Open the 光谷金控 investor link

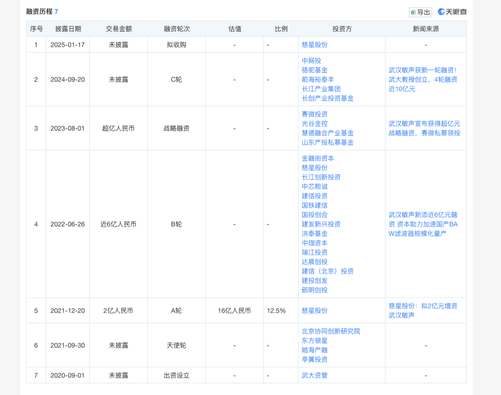[315, 124]
